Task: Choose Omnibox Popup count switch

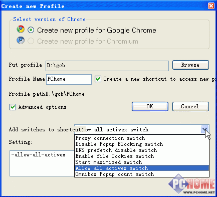Action: pos(142,174)
